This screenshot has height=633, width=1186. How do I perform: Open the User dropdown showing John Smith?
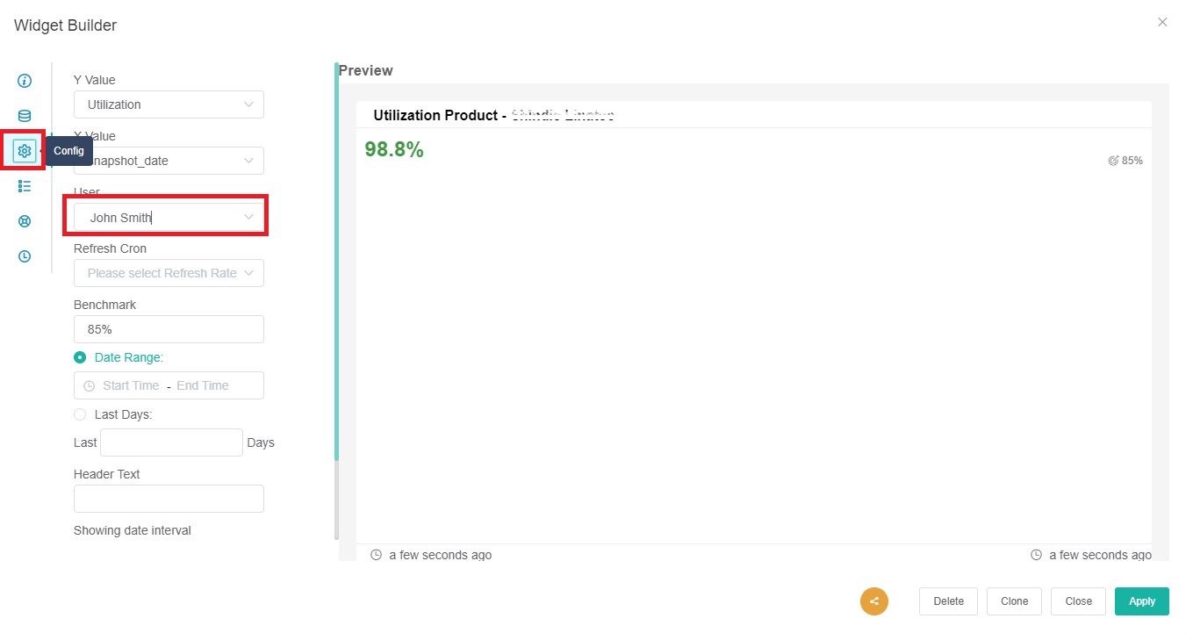(169, 217)
